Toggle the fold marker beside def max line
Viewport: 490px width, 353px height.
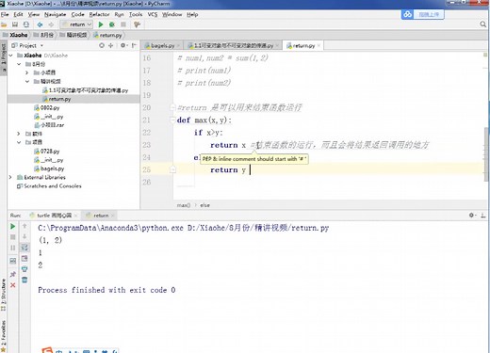point(172,120)
